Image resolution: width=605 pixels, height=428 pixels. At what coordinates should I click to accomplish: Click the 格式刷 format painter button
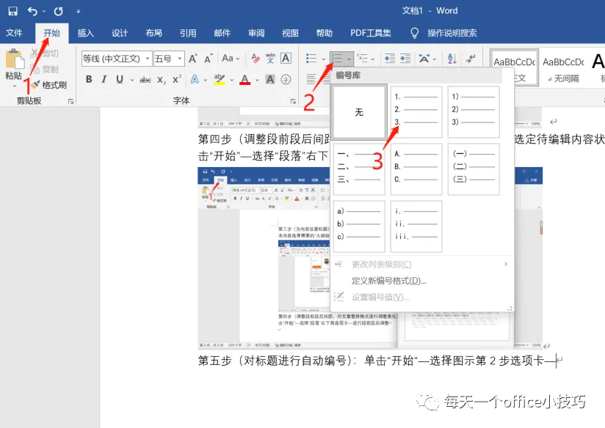click(x=49, y=85)
